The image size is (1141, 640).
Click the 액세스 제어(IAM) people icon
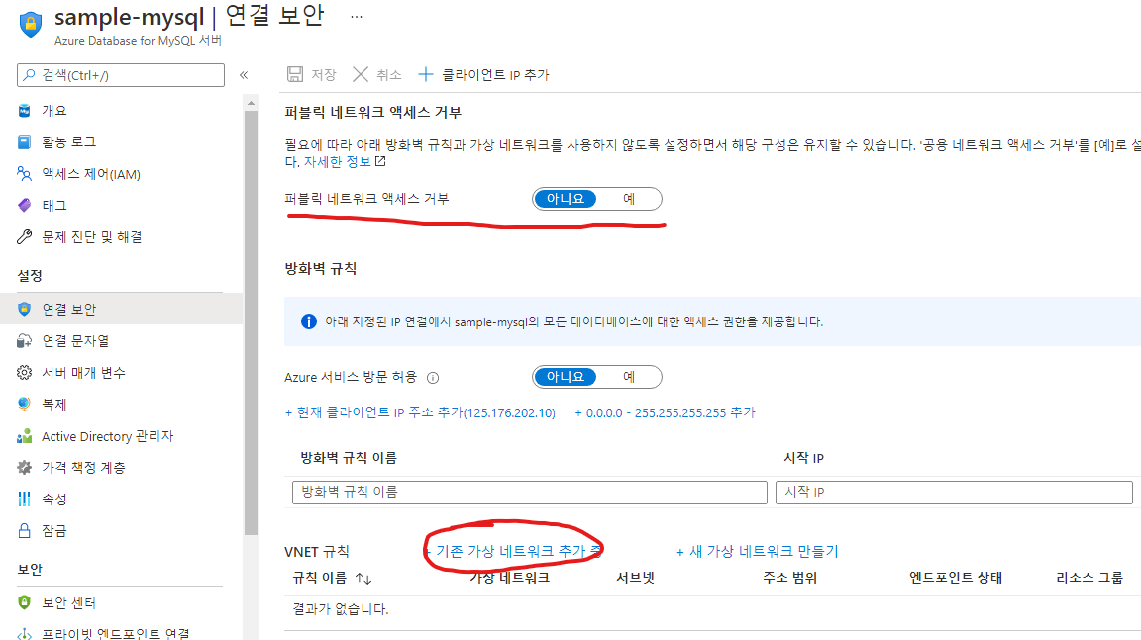point(24,174)
